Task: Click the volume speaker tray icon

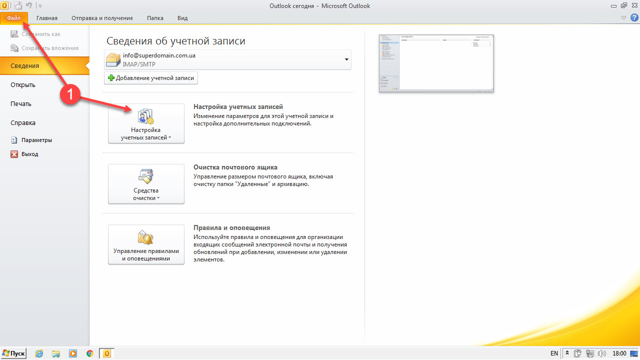Action: (602, 353)
